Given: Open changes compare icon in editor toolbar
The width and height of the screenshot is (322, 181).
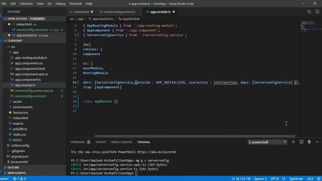Looking at the screenshot, I should tap(309, 12).
